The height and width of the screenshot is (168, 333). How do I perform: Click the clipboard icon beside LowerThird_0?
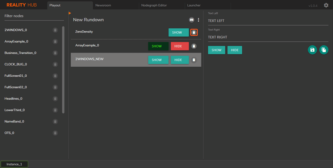click(55, 110)
